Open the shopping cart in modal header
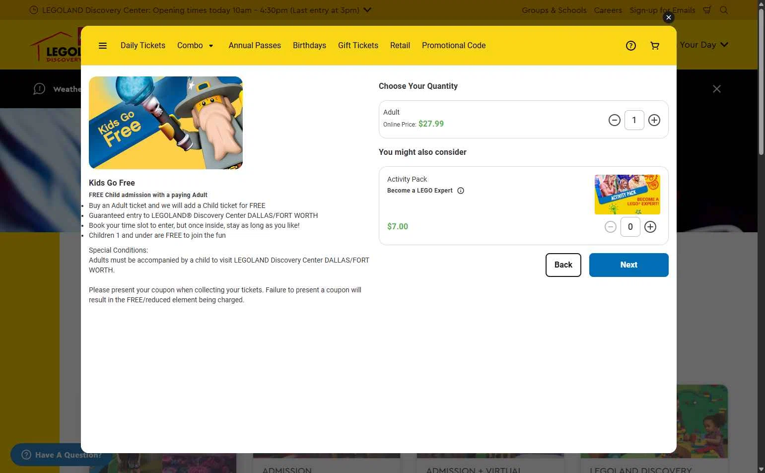This screenshot has height=473, width=765. click(x=655, y=46)
